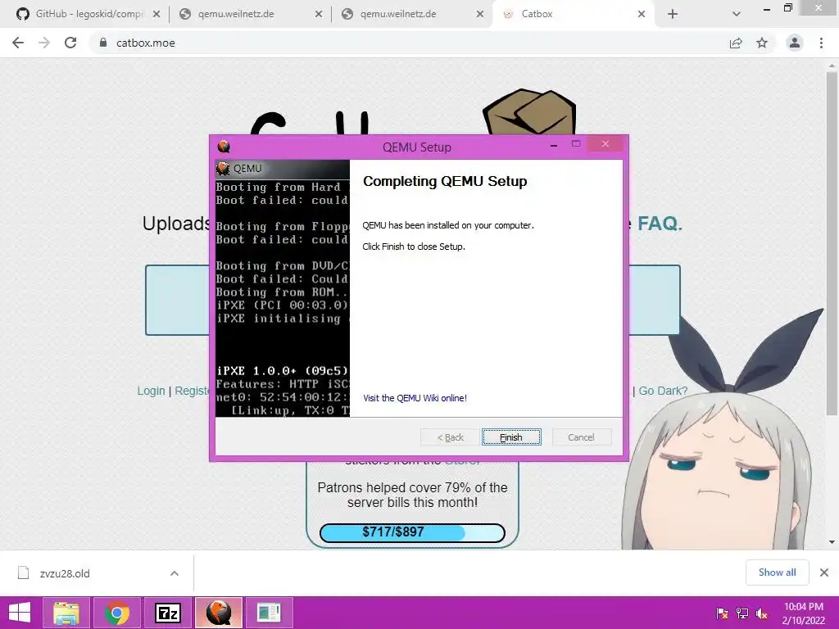Open the taskbar clock showing 10:04 PM
The width and height of the screenshot is (839, 629).
point(804,613)
